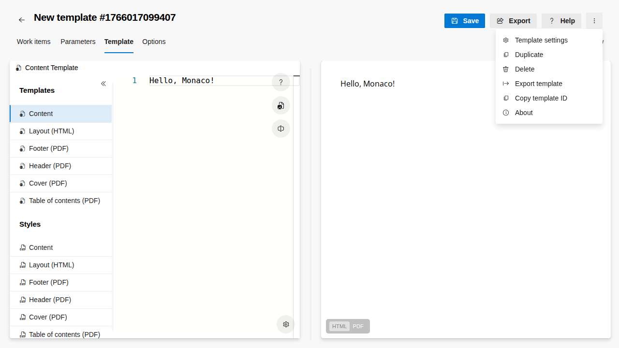Open the Help button in the top bar
The height and width of the screenshot is (348, 619).
point(561,21)
